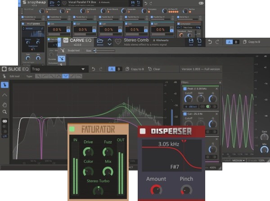Select the Slice EQ hand pan tool
The image size is (270, 201).
(x=4, y=105)
